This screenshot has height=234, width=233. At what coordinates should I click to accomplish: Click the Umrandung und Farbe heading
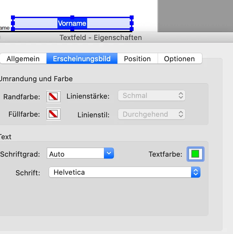pos(36,79)
